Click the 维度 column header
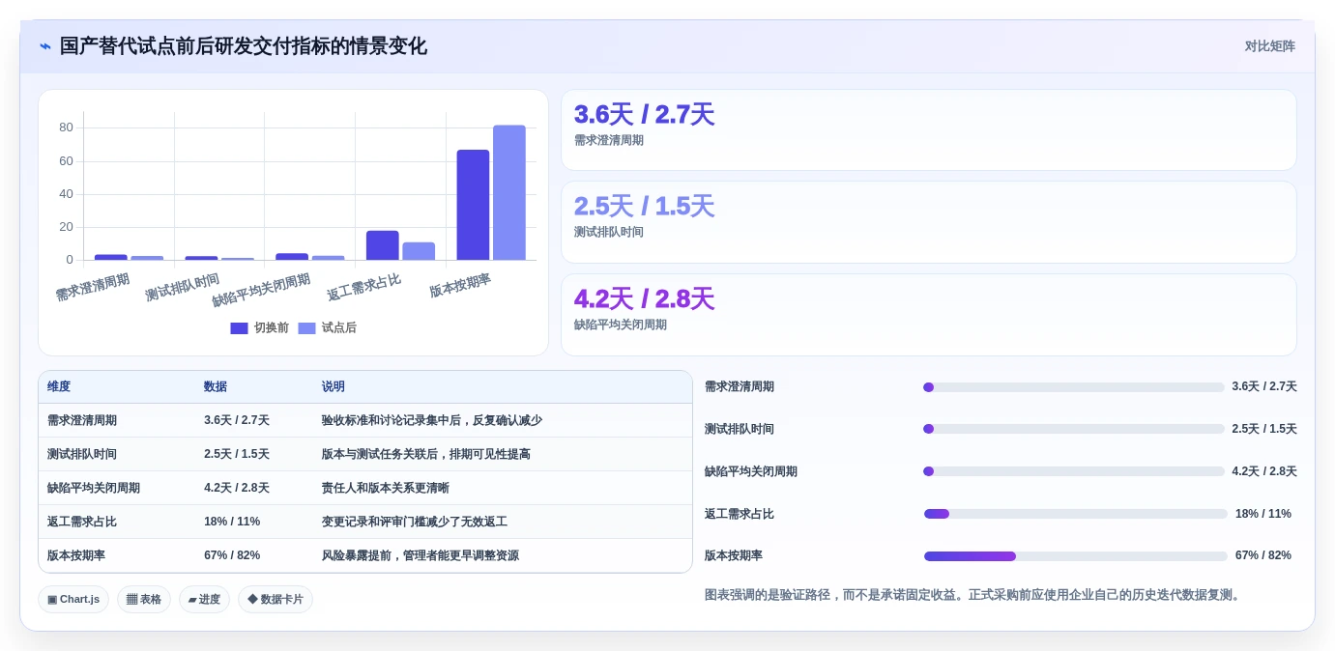Screen dimensions: 1335x651 [x=59, y=386]
